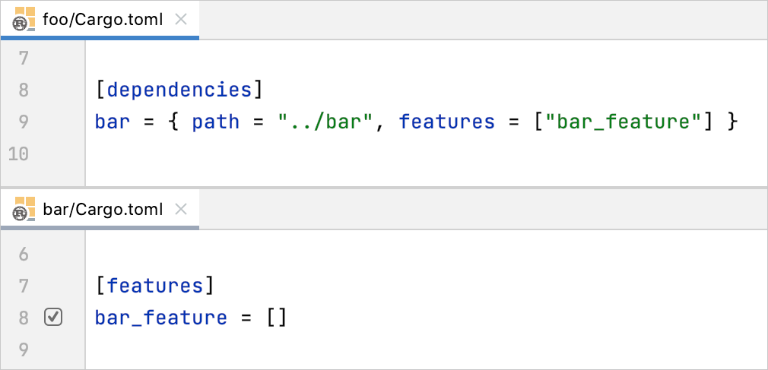Screen dimensions: 768x370
Task: Close the foo/Cargo.toml tab
Action: 181,20
